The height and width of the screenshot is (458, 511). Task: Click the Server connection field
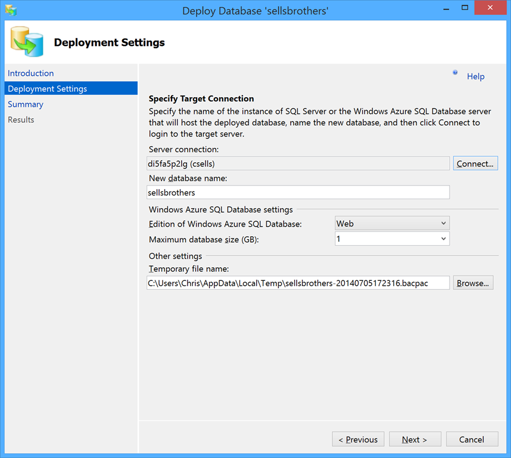point(298,163)
